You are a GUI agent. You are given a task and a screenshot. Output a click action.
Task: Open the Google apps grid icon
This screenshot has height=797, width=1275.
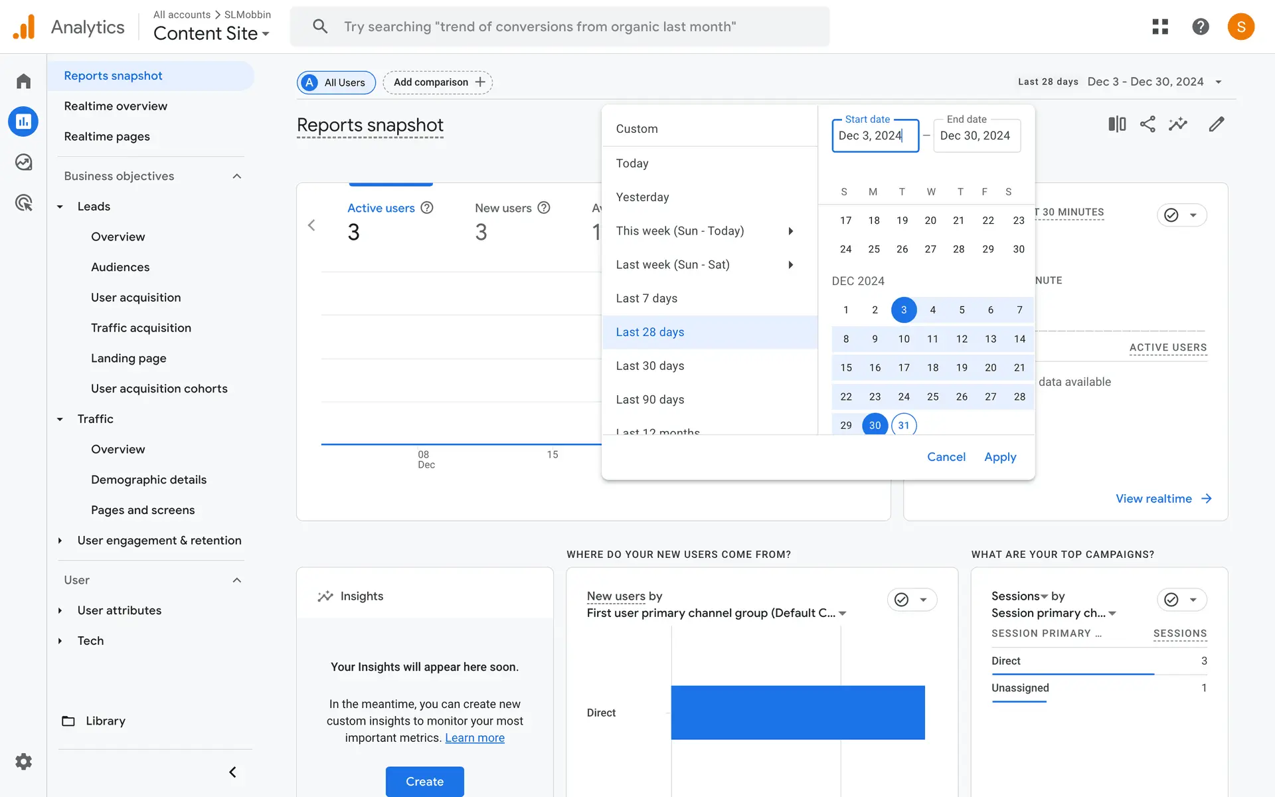pyautogui.click(x=1160, y=27)
